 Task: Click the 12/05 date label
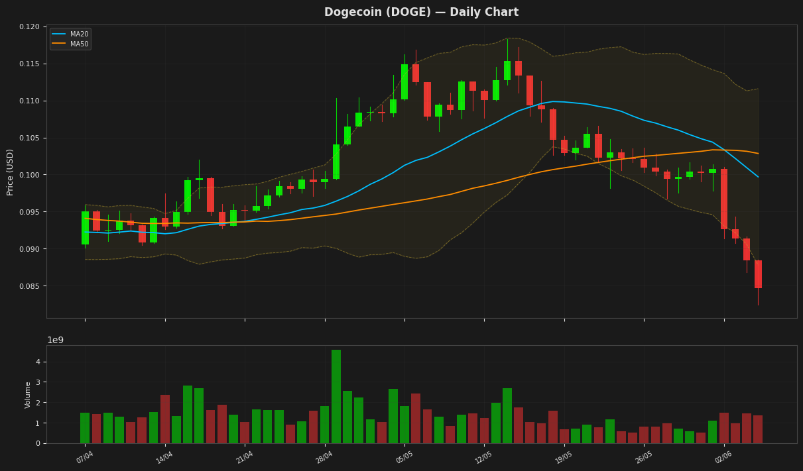pos(483,456)
